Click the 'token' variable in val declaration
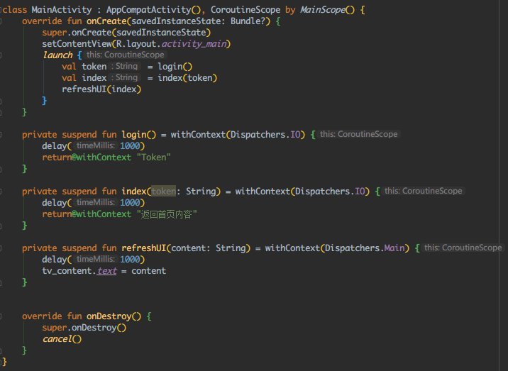The height and width of the screenshot is (371, 508). (x=94, y=67)
